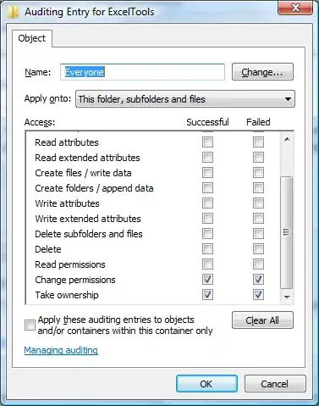319x406 pixels.
Task: Check Failed for Write attributes
Action: pyautogui.click(x=258, y=203)
